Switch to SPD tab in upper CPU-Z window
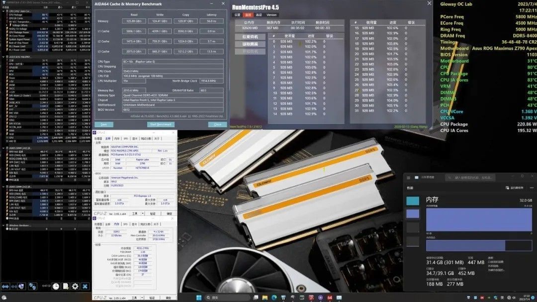The image size is (537, 302). pos(125,139)
